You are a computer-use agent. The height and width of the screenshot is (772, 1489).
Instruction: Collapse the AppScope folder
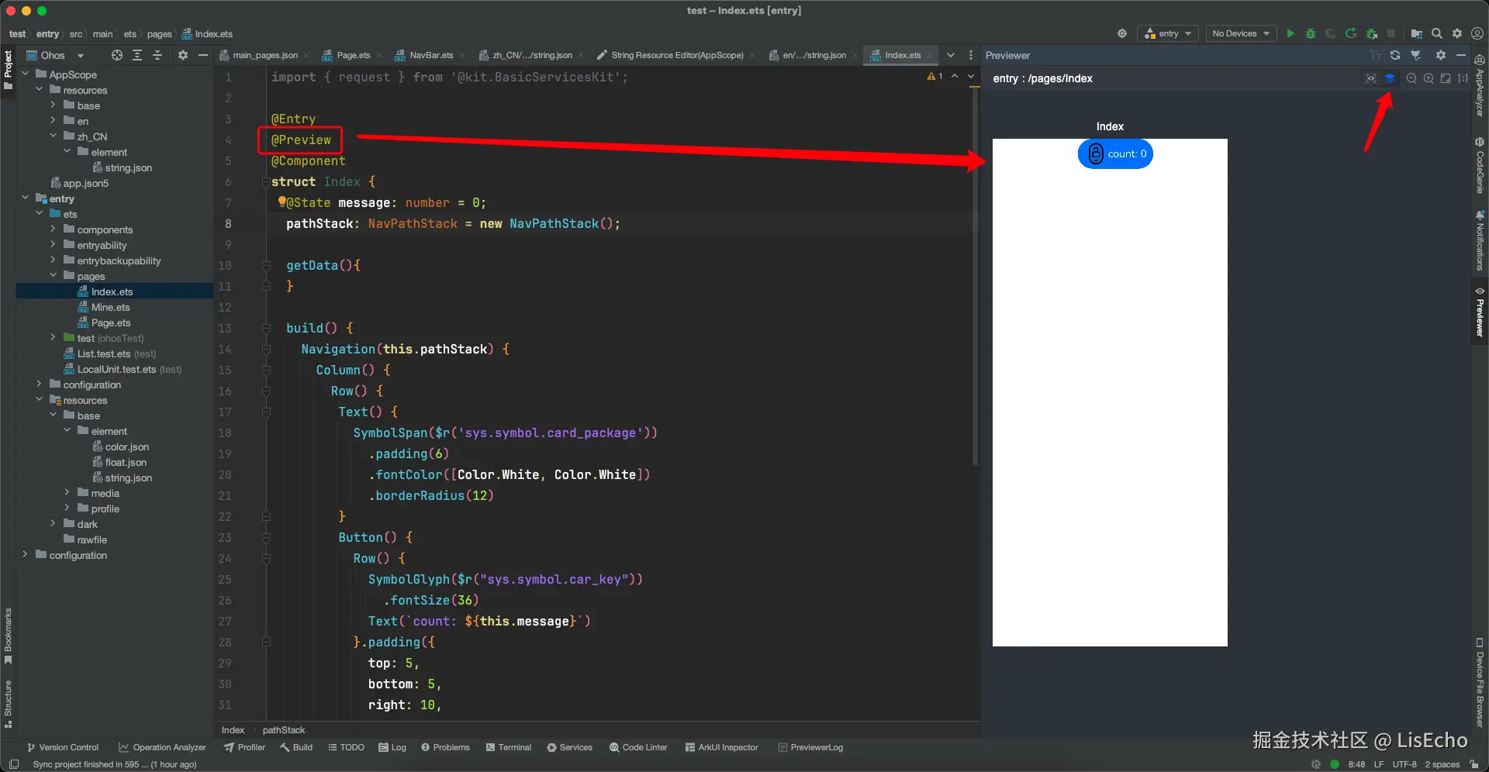pos(26,74)
